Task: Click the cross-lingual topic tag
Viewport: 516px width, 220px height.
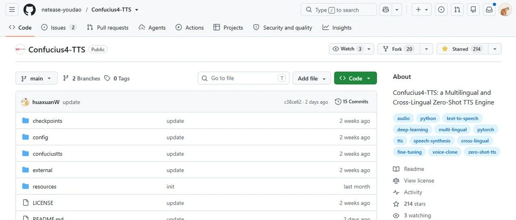Action: 475,141
